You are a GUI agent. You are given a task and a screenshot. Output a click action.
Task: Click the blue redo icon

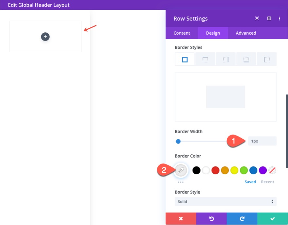click(x=242, y=218)
